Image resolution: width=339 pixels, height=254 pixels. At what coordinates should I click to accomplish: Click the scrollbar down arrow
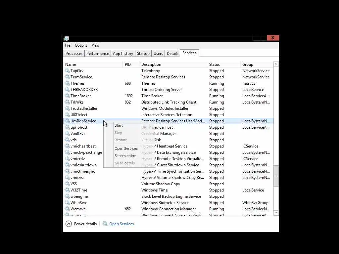pyautogui.click(x=276, y=213)
